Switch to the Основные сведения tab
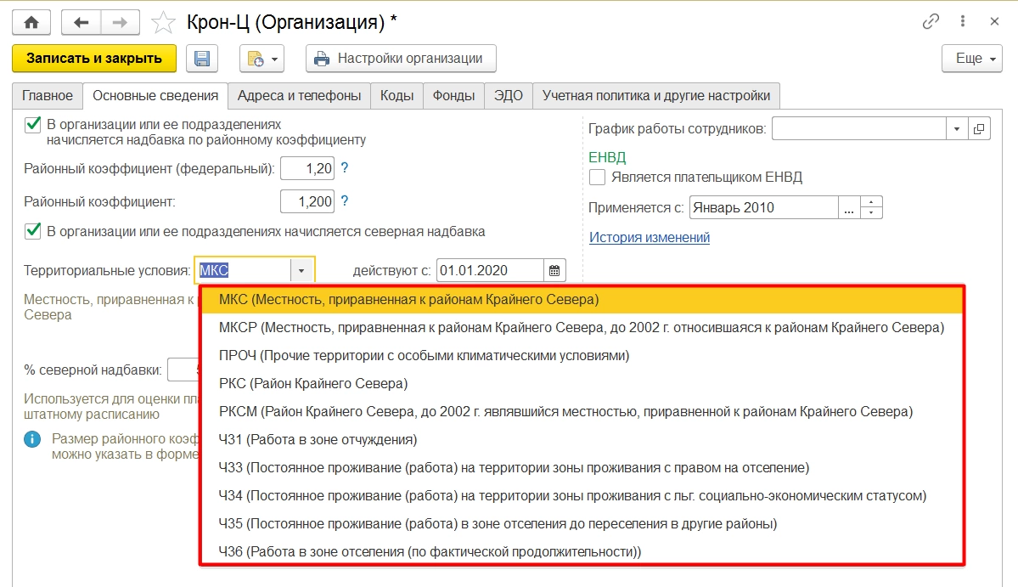 [x=155, y=95]
